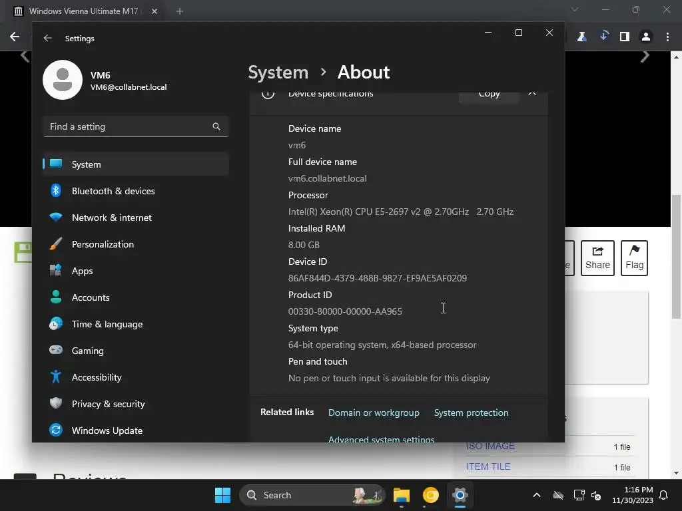The height and width of the screenshot is (511, 682).
Task: Open Network & internet settings
Action: [x=136, y=218]
